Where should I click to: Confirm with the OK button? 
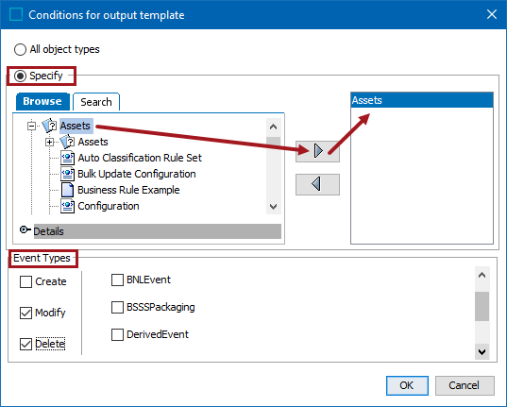[x=407, y=385]
